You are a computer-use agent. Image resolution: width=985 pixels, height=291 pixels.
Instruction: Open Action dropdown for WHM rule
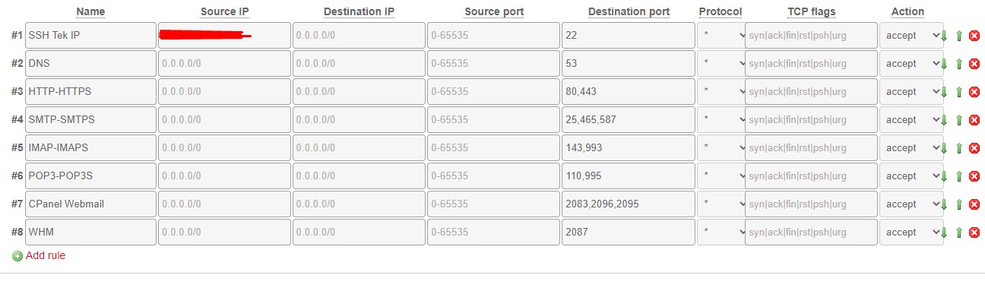coord(911,232)
